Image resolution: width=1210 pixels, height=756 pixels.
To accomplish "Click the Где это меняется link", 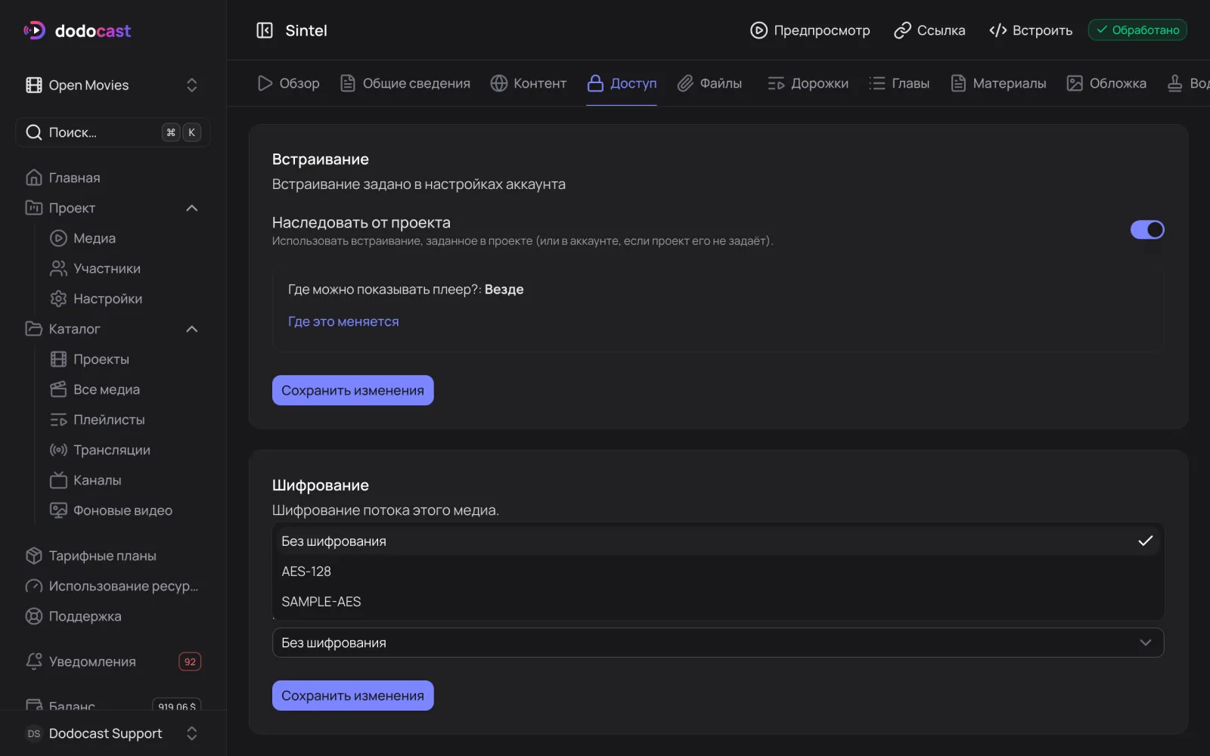I will tap(343, 321).
